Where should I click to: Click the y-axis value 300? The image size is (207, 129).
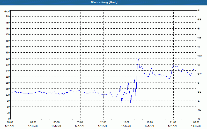point(8,59)
